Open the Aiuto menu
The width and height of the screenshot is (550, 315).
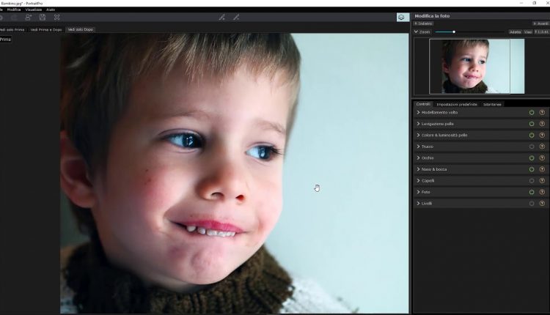coord(51,10)
